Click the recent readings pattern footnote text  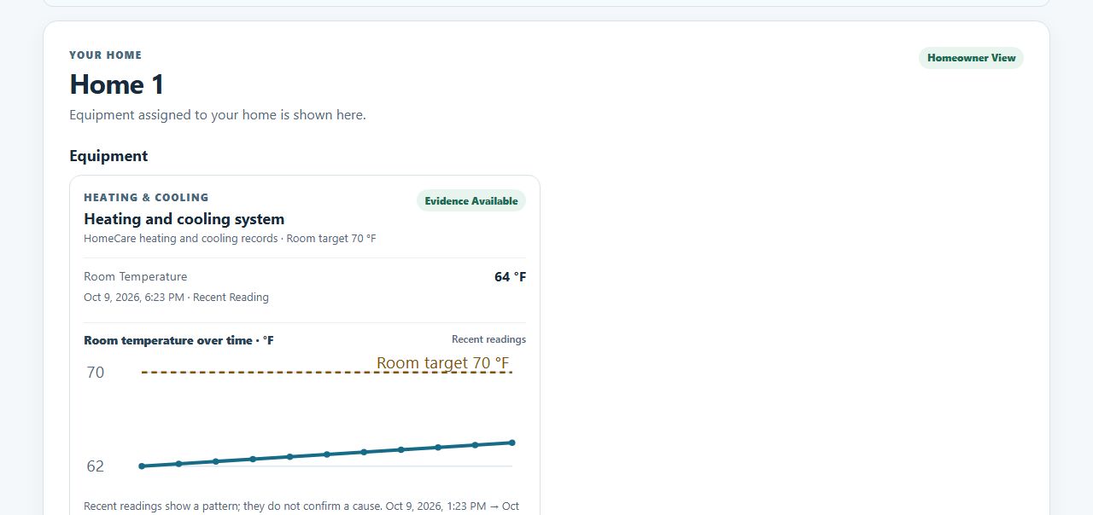tap(301, 506)
